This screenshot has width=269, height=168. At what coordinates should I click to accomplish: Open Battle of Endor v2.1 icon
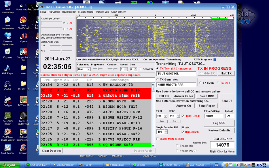(x=23, y=119)
